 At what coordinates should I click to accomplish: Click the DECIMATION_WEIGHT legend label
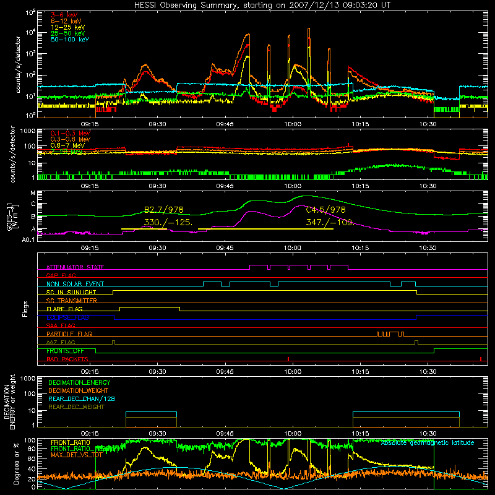pyautogui.click(x=79, y=391)
